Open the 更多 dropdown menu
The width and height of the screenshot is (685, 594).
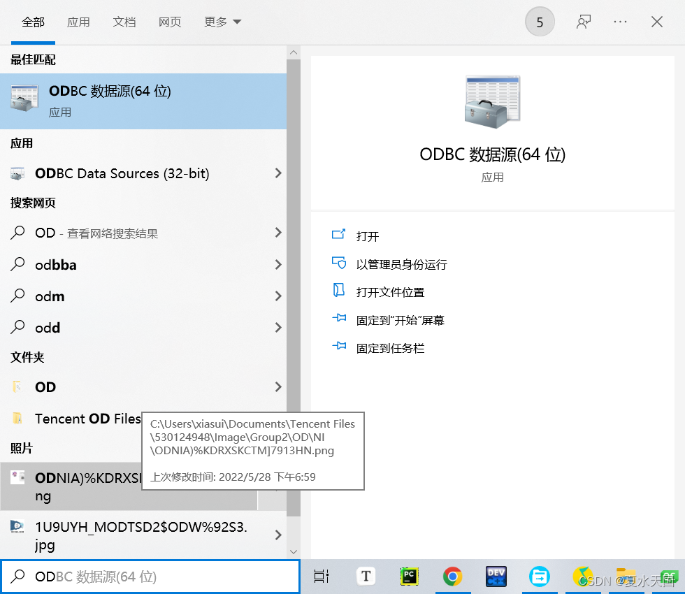tap(222, 22)
